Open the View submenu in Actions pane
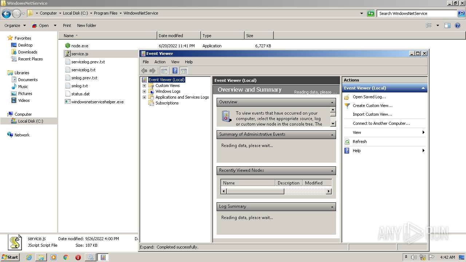The width and height of the screenshot is (466, 262). [385, 132]
